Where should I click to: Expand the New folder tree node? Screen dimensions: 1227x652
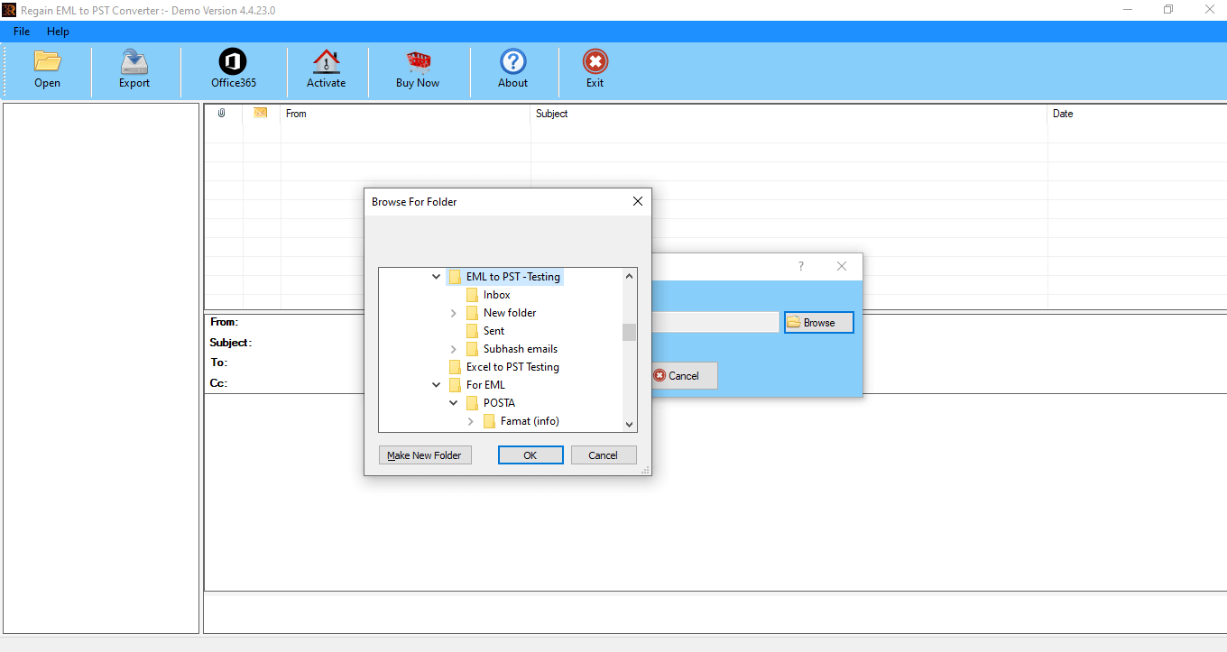point(454,313)
